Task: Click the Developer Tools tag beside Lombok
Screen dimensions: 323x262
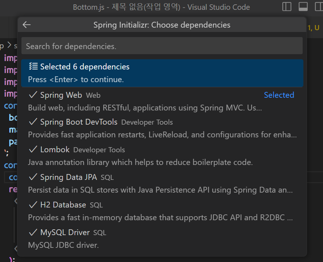Action: (99, 150)
